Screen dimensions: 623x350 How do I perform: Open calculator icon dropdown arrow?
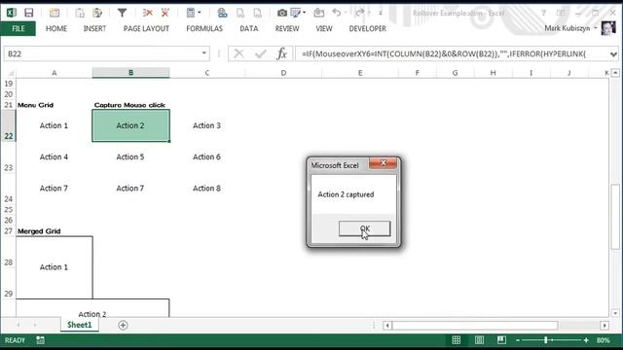(199, 13)
